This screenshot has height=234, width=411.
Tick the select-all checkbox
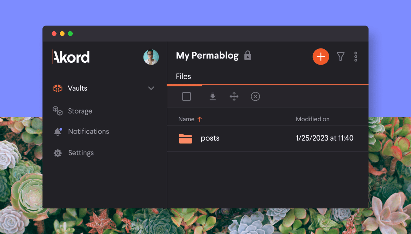click(x=187, y=97)
